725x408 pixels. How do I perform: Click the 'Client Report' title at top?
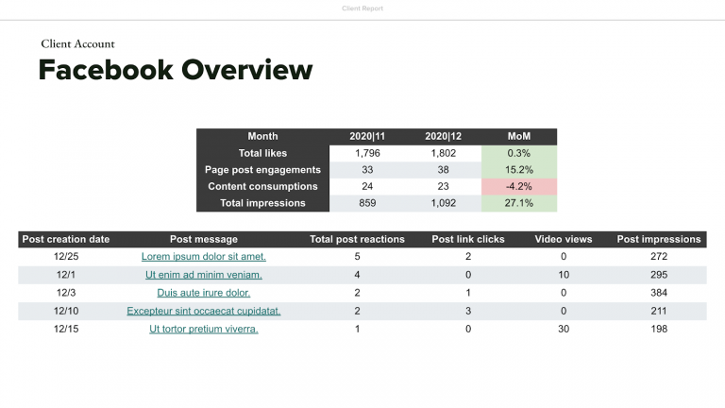coord(362,8)
